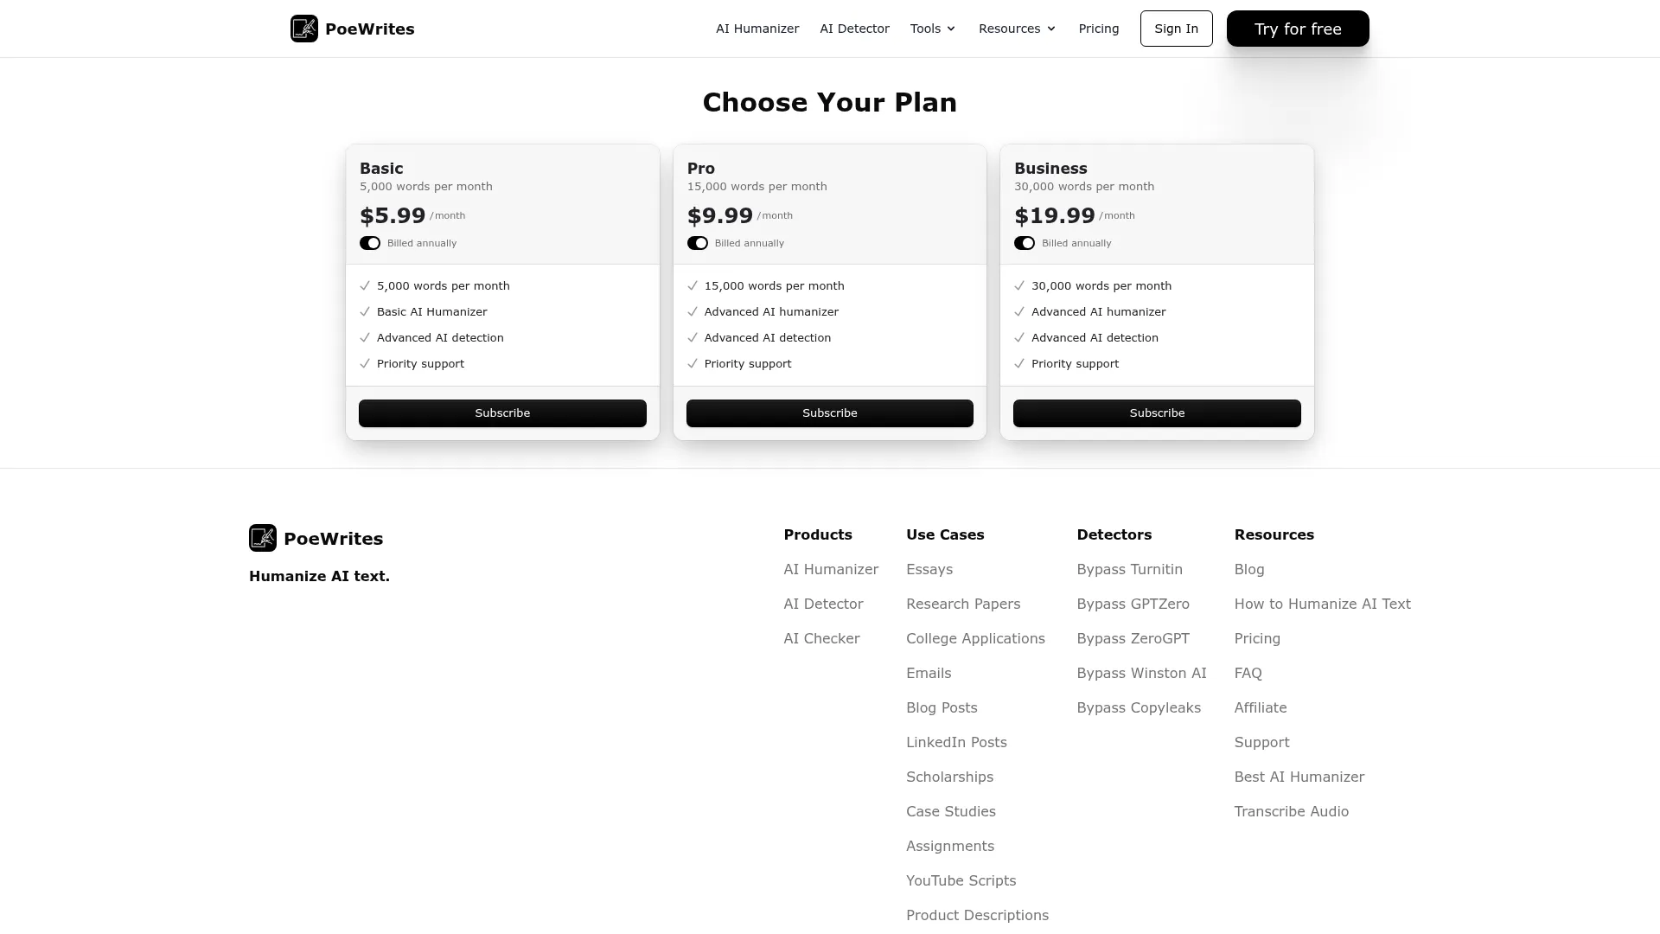This screenshot has height=934, width=1660.
Task: Click Sign In
Action: pyautogui.click(x=1176, y=29)
